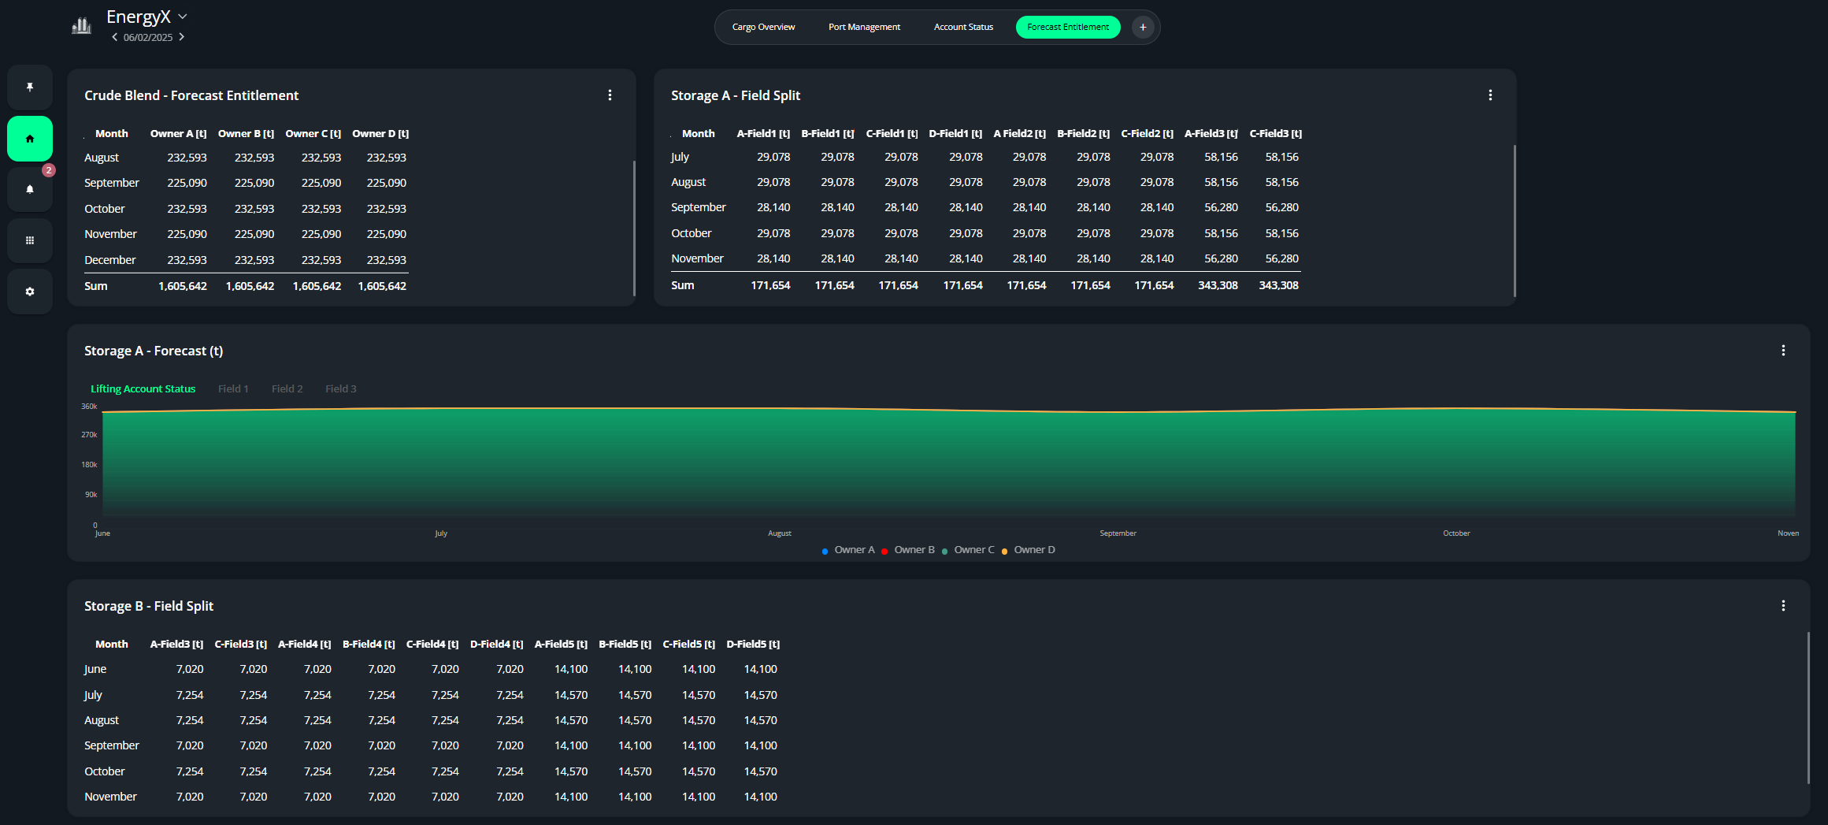
Task: Go to previous date arrow
Action: click(x=114, y=37)
